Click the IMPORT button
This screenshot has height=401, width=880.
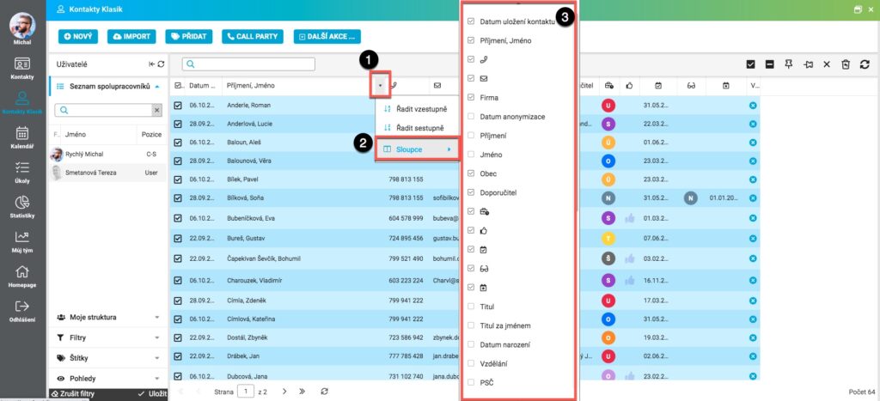[x=131, y=36]
